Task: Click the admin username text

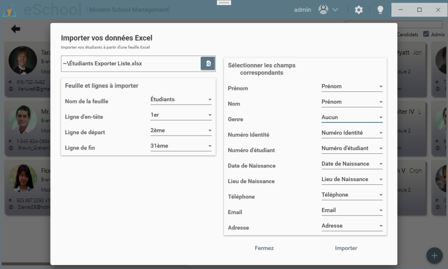Action: click(302, 10)
